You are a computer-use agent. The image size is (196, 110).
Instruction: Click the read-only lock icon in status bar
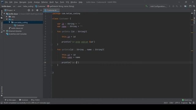190,103
